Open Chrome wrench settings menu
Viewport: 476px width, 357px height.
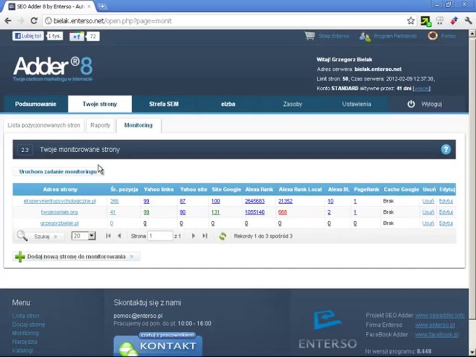468,21
